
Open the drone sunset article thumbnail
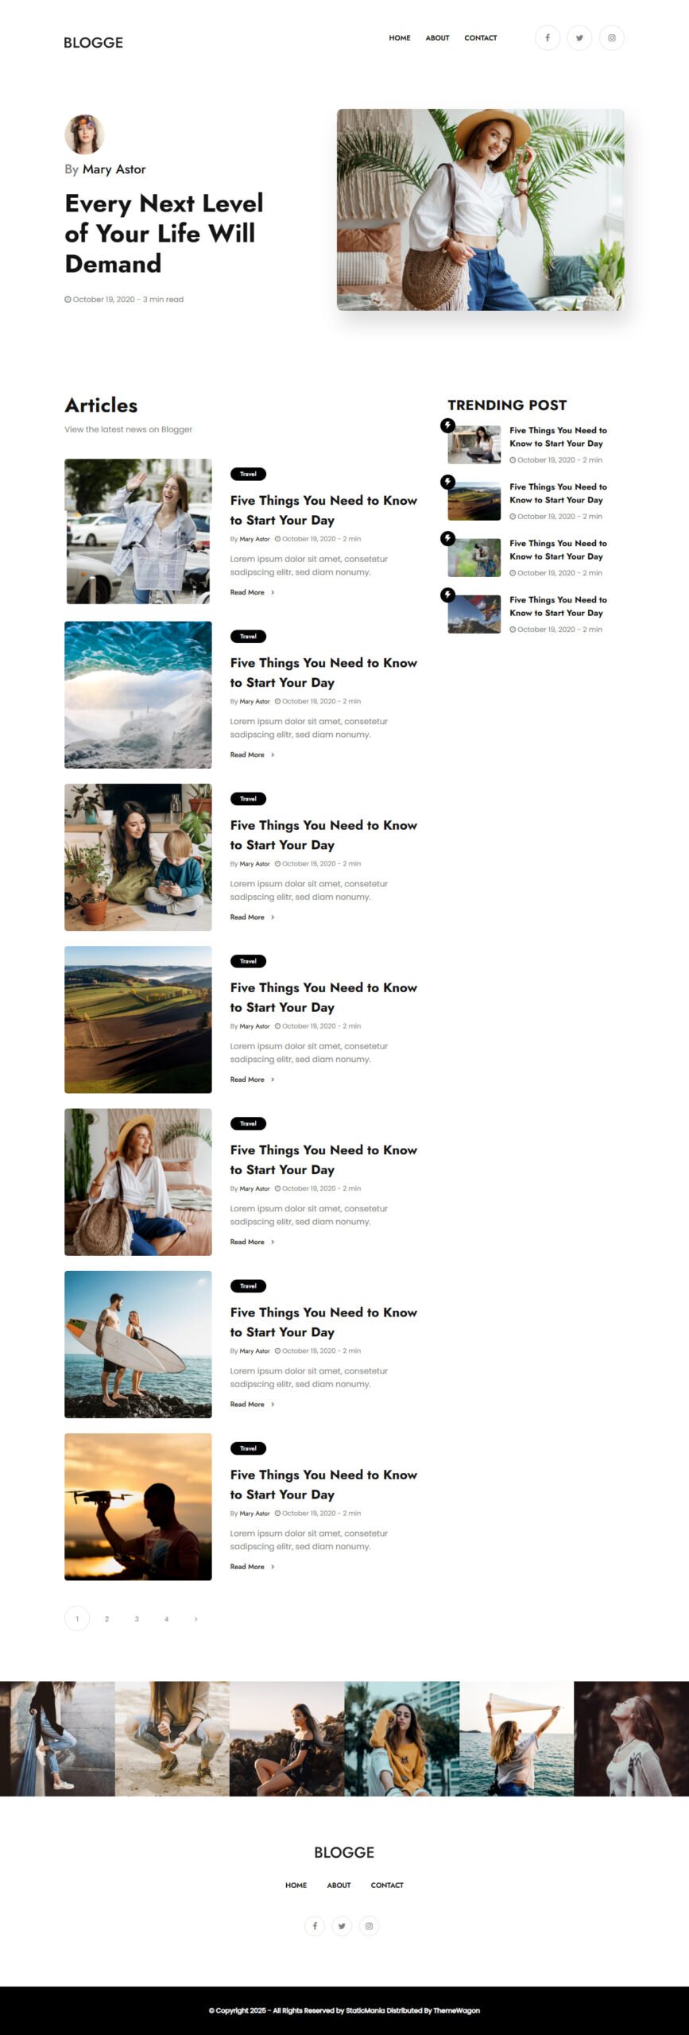138,1506
